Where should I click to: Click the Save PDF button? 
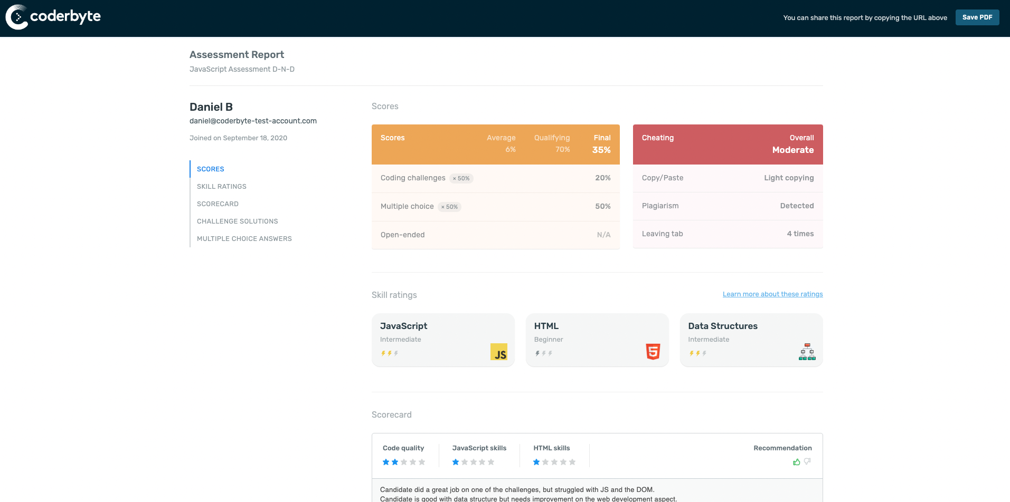click(977, 17)
